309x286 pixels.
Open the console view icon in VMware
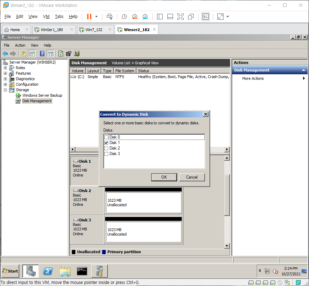coord(206,17)
